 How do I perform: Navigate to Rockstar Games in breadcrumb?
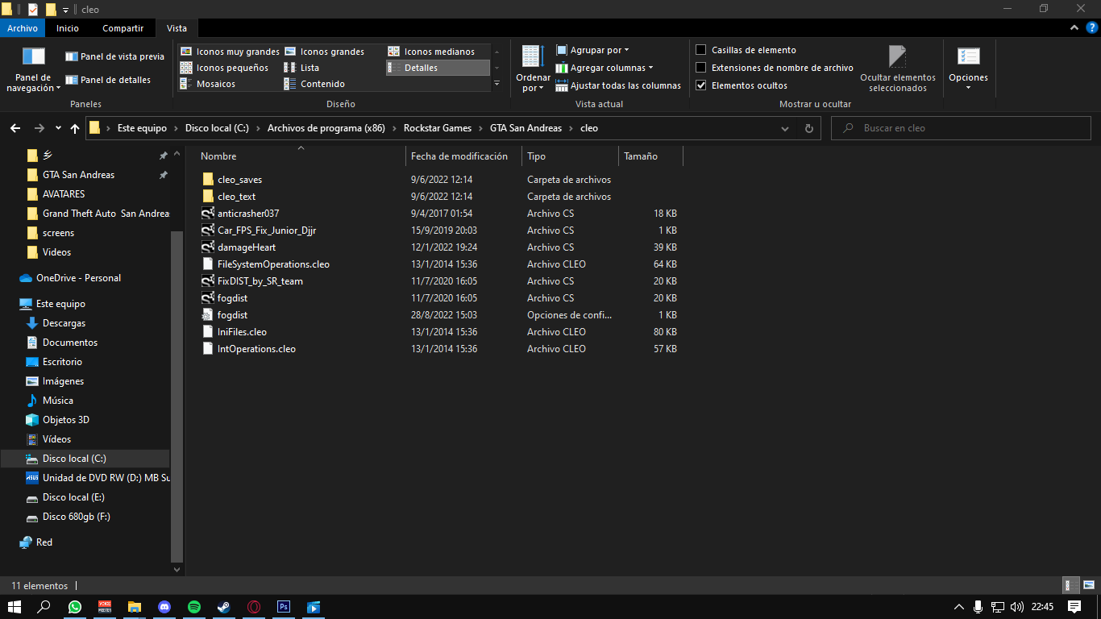tap(438, 128)
